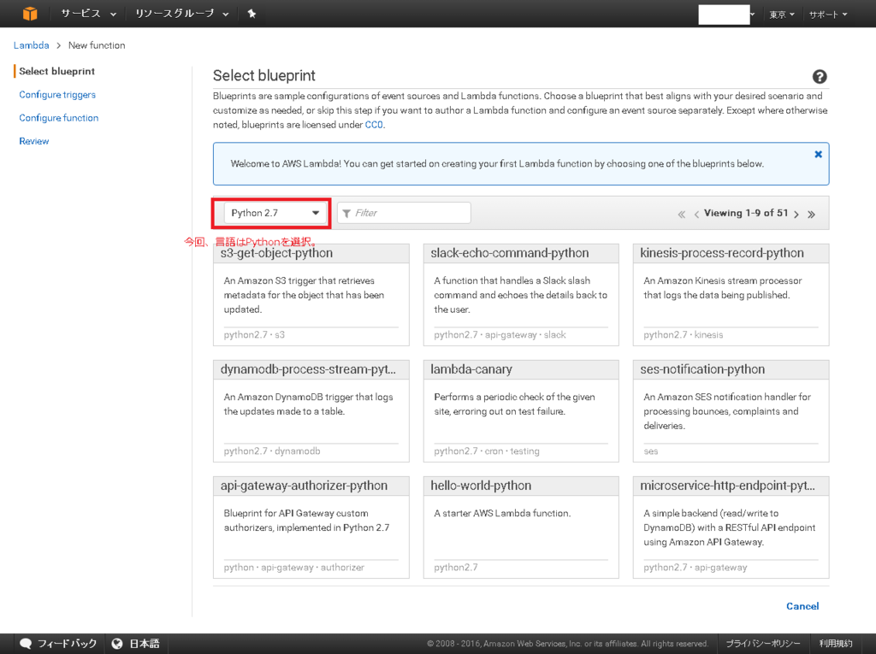Select dynamodb-process-stream-python blueprint
Viewport: 876px width, 654px height.
(x=311, y=410)
